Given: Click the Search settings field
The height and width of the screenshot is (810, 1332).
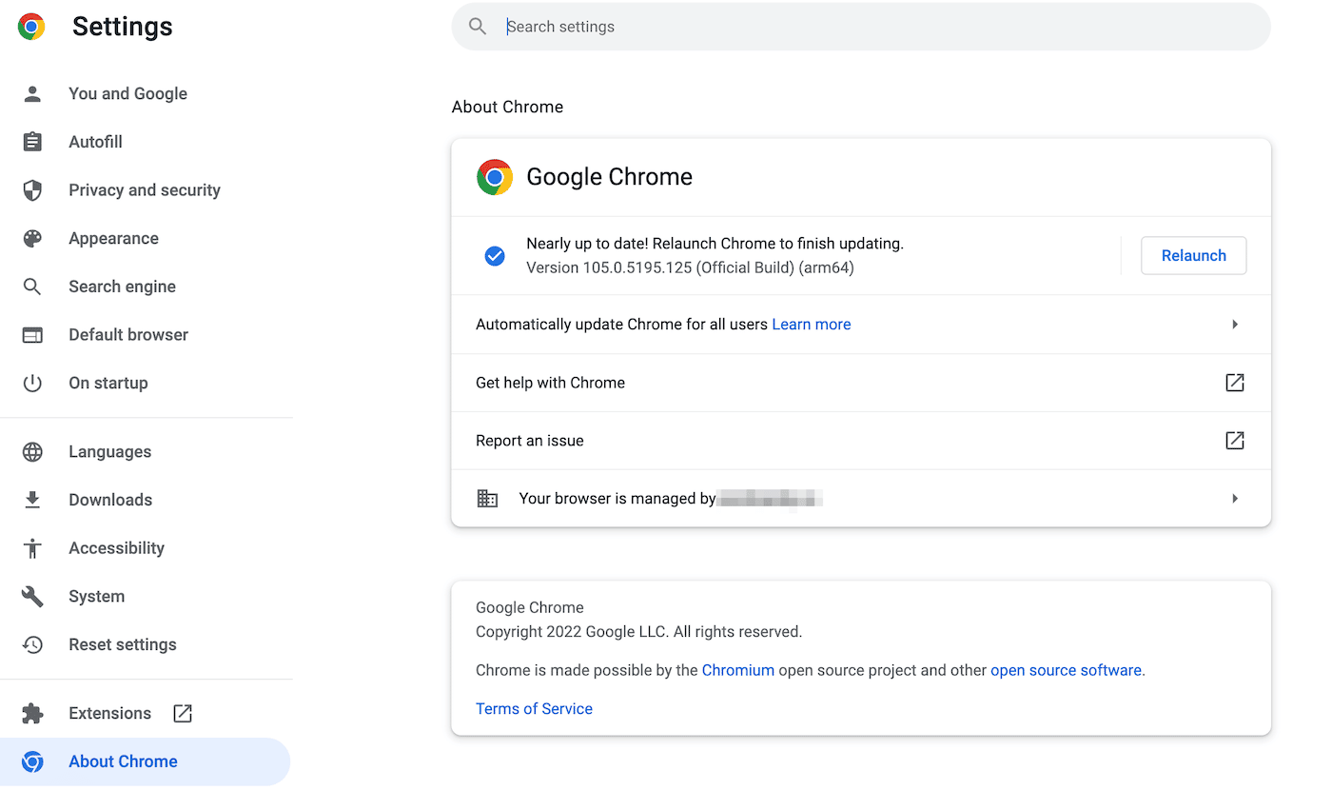Looking at the screenshot, I should tap(856, 26).
